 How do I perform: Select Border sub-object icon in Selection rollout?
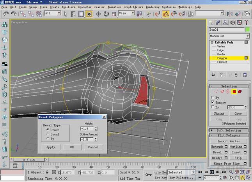tap(228, 92)
